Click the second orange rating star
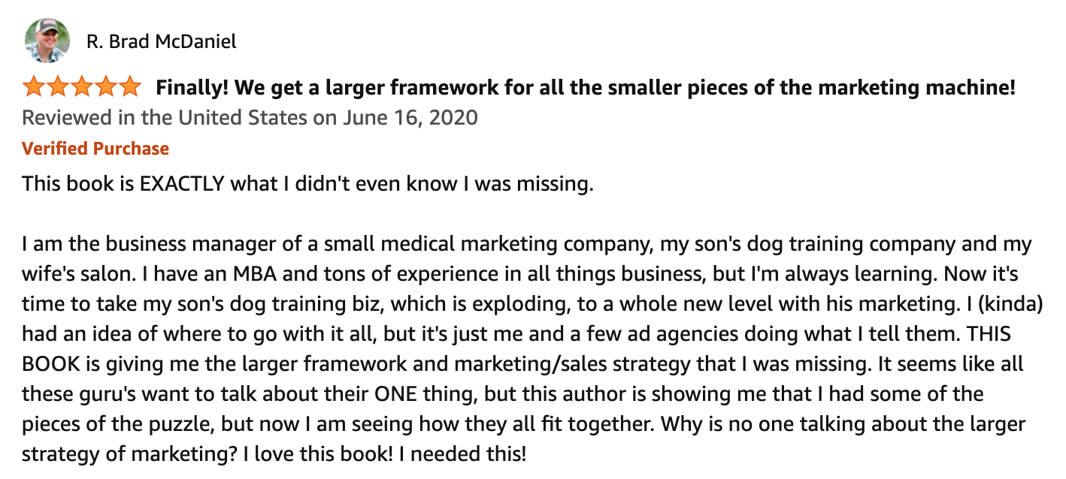1066x479 pixels. [58, 87]
